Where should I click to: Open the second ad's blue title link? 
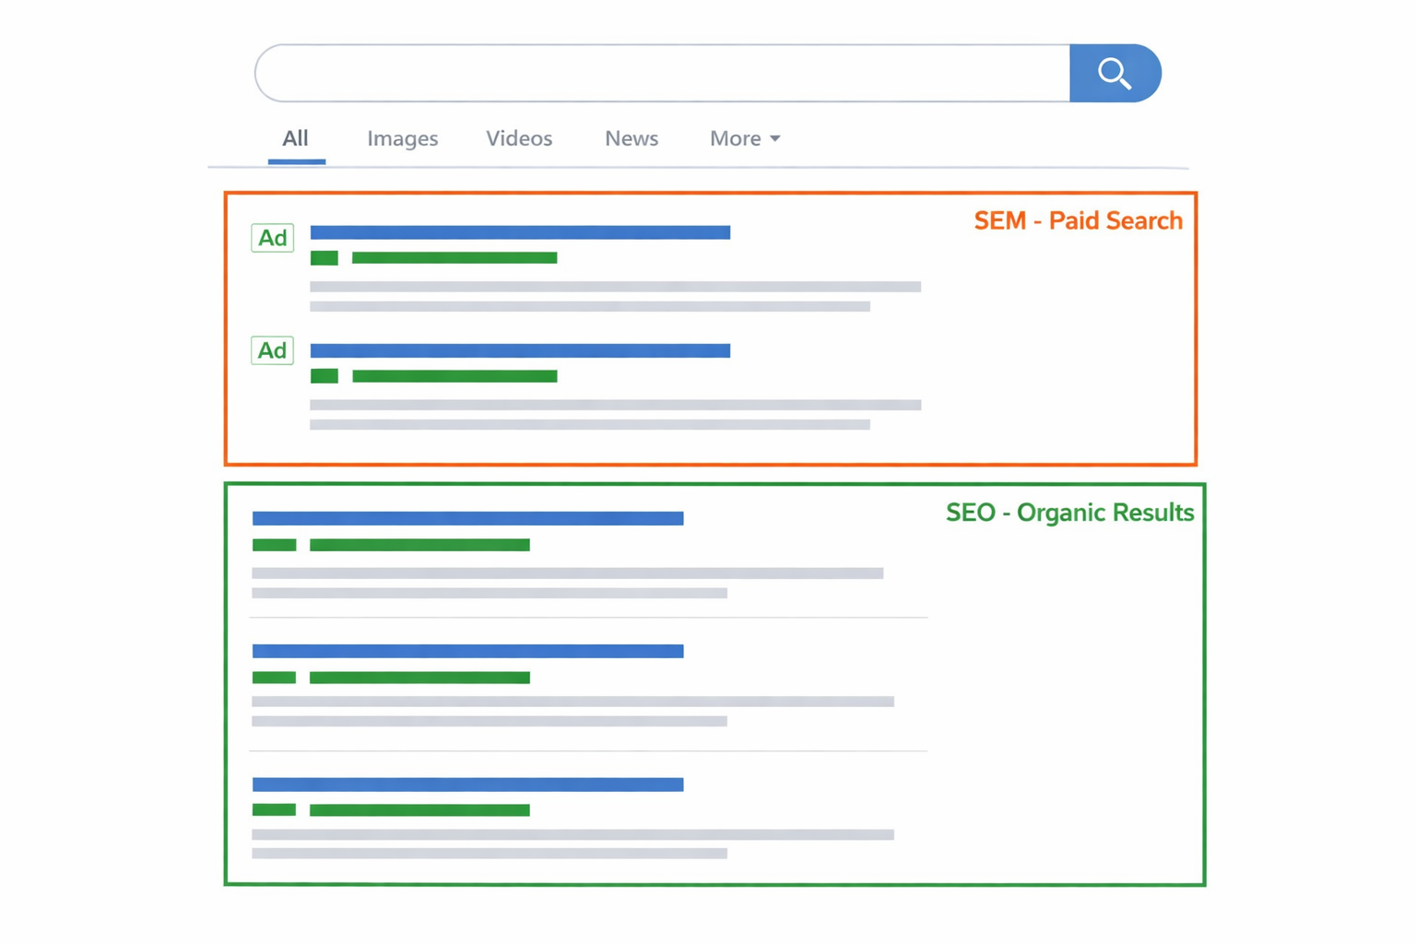click(x=520, y=350)
